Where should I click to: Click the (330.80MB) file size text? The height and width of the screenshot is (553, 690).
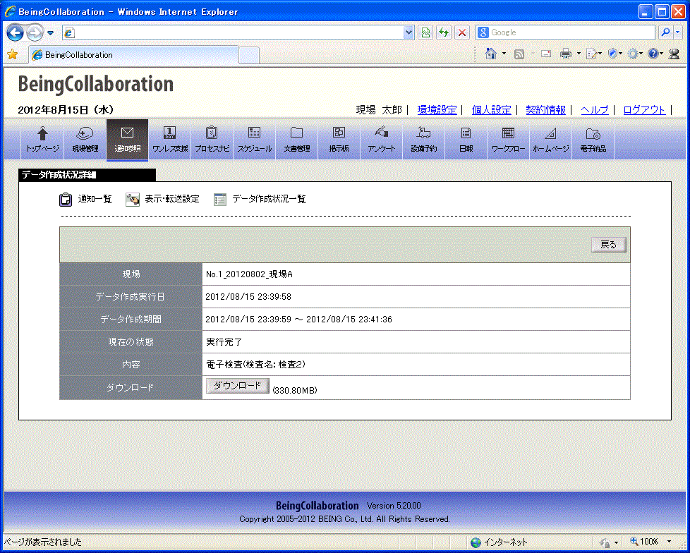295,390
